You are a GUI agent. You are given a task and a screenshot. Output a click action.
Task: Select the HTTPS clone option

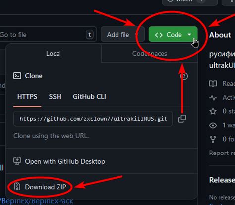(27, 97)
